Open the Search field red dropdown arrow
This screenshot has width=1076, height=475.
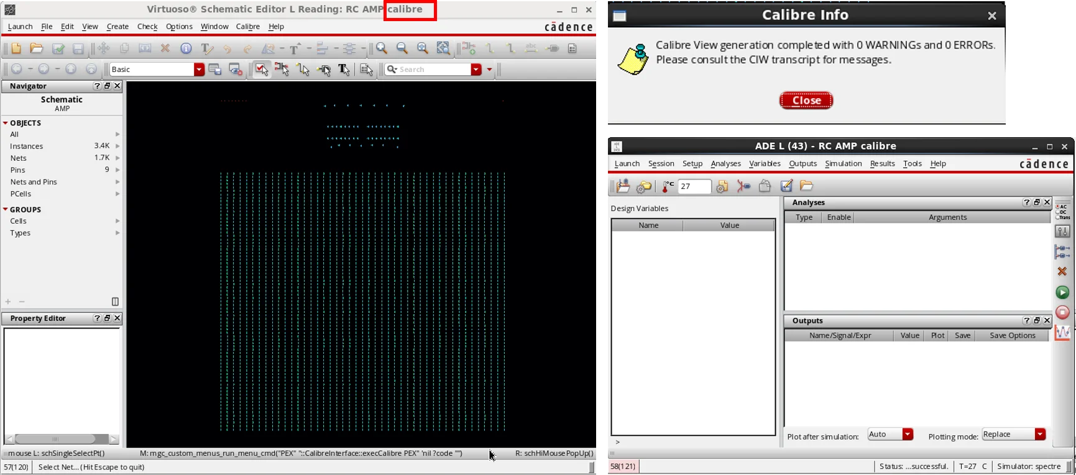pyautogui.click(x=476, y=70)
